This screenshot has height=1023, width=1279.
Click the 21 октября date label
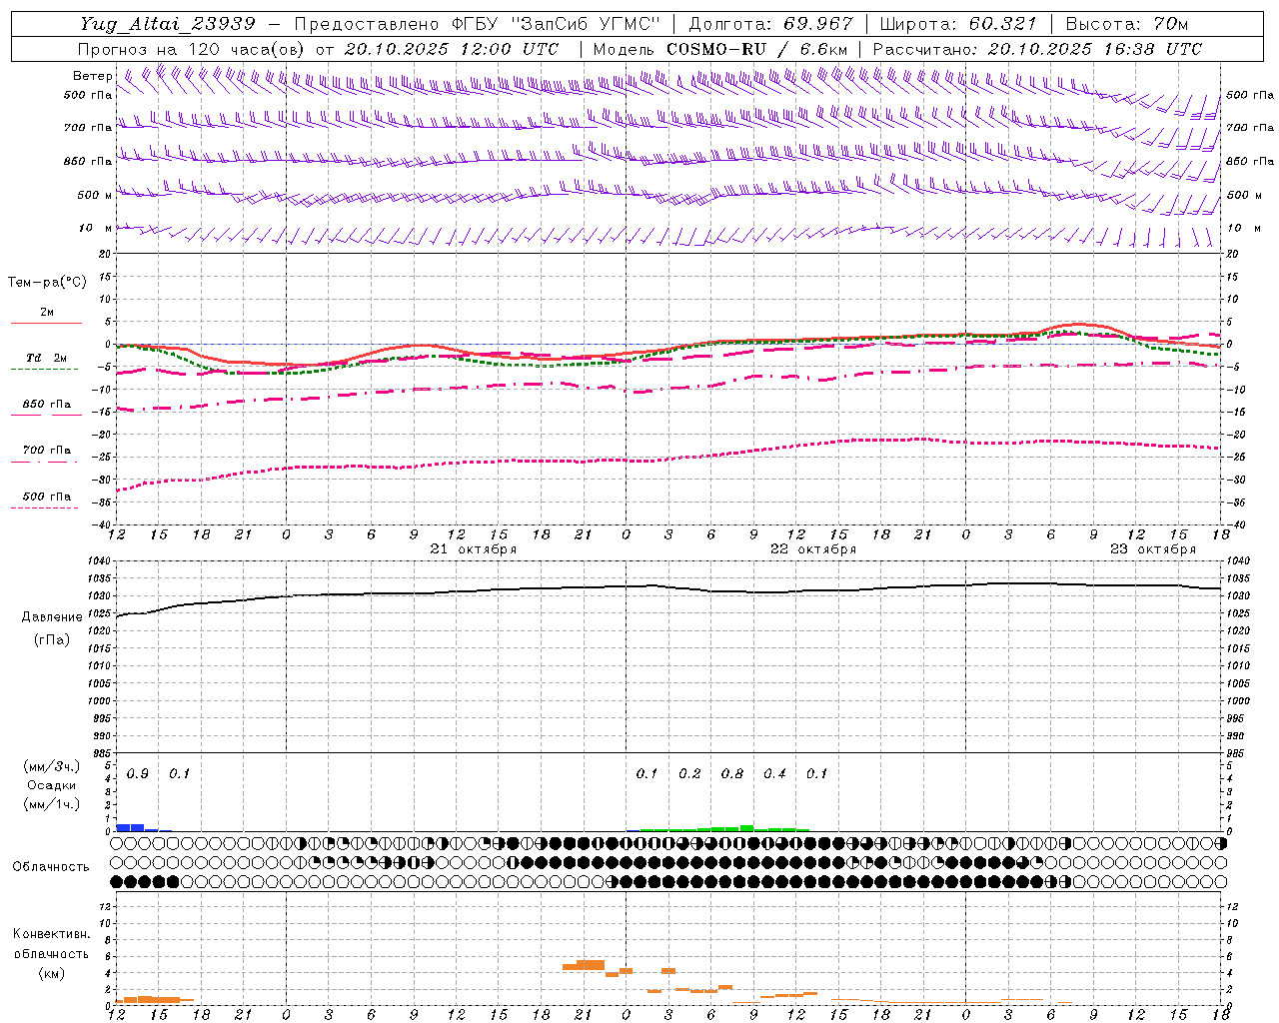click(474, 549)
